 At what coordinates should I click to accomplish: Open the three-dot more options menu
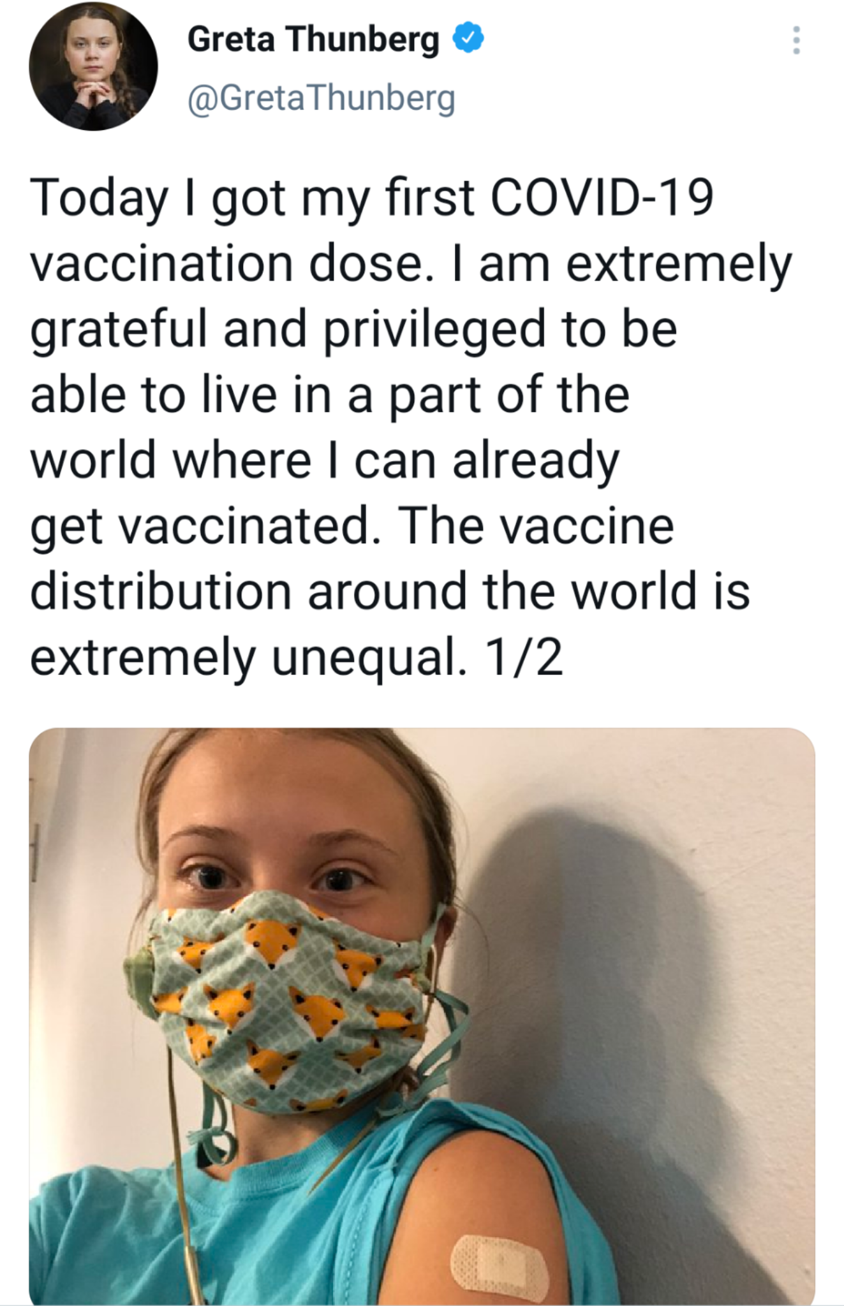[x=796, y=41]
